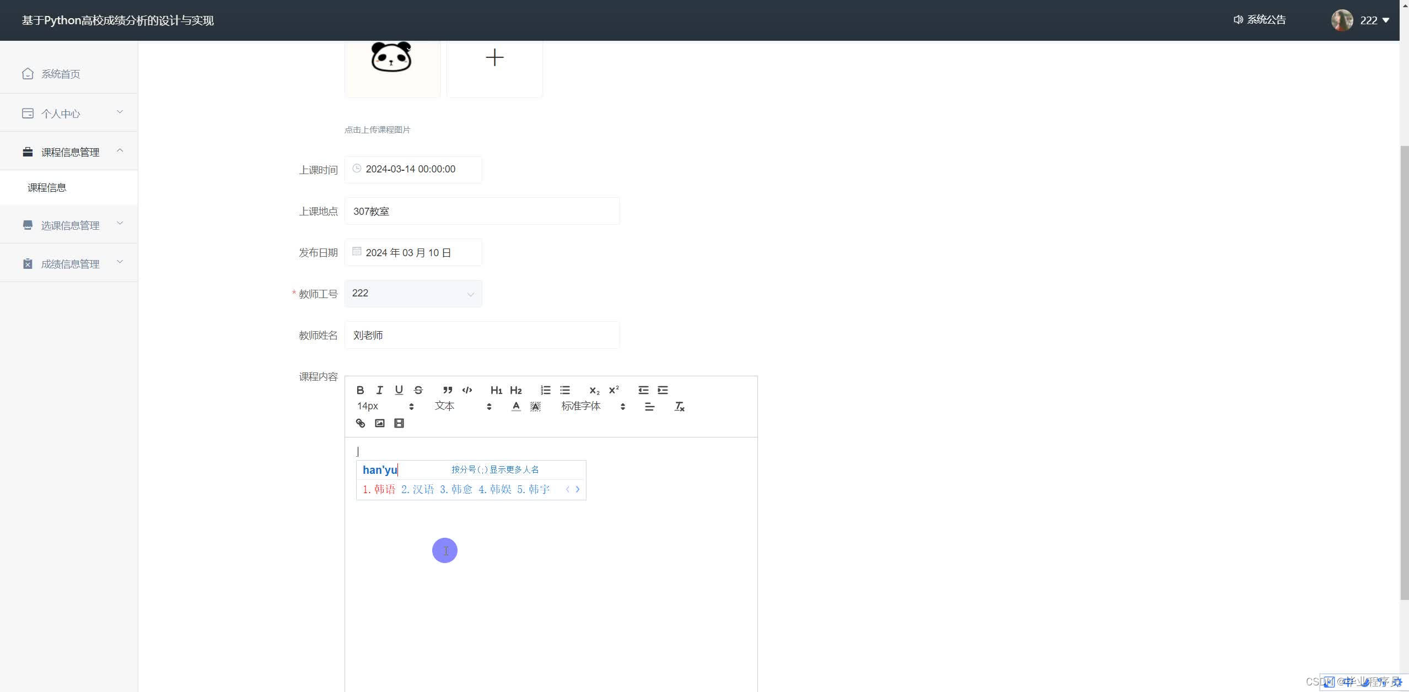Create an ordered numbered list
The width and height of the screenshot is (1409, 692).
pos(545,390)
